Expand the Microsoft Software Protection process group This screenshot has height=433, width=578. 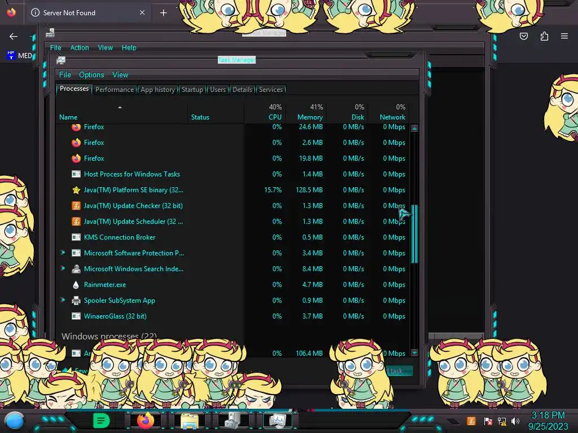click(x=63, y=253)
